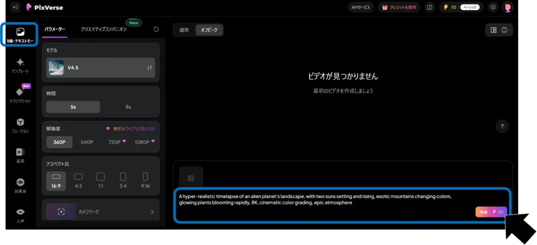This screenshot has height=245, width=537.
Task: Click the image upload icon above prompt
Action: pyautogui.click(x=191, y=179)
